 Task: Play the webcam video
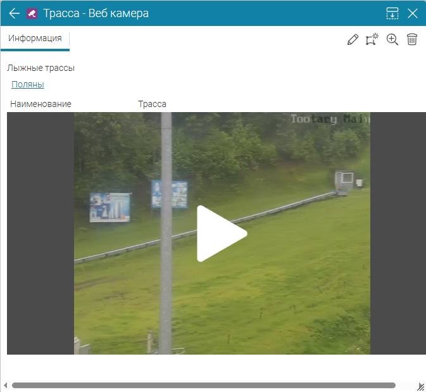(x=221, y=233)
